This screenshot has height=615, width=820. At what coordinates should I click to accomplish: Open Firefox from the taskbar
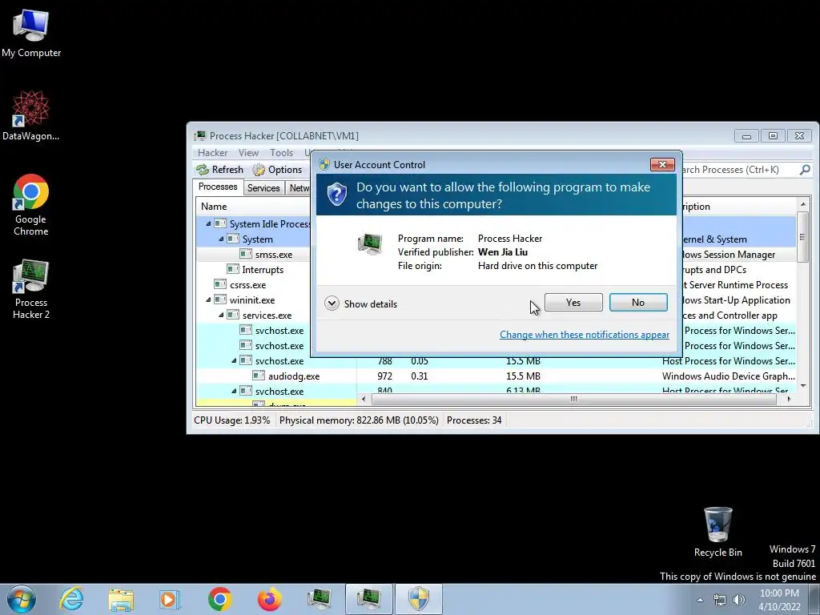click(269, 599)
